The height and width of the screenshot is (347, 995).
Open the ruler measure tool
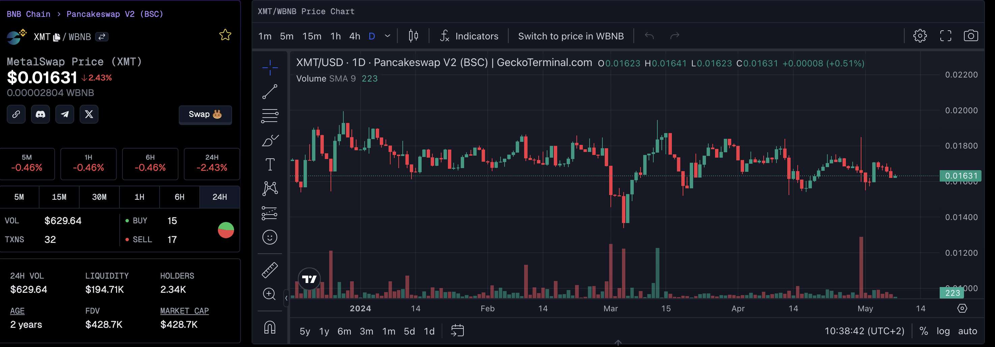pyautogui.click(x=269, y=270)
